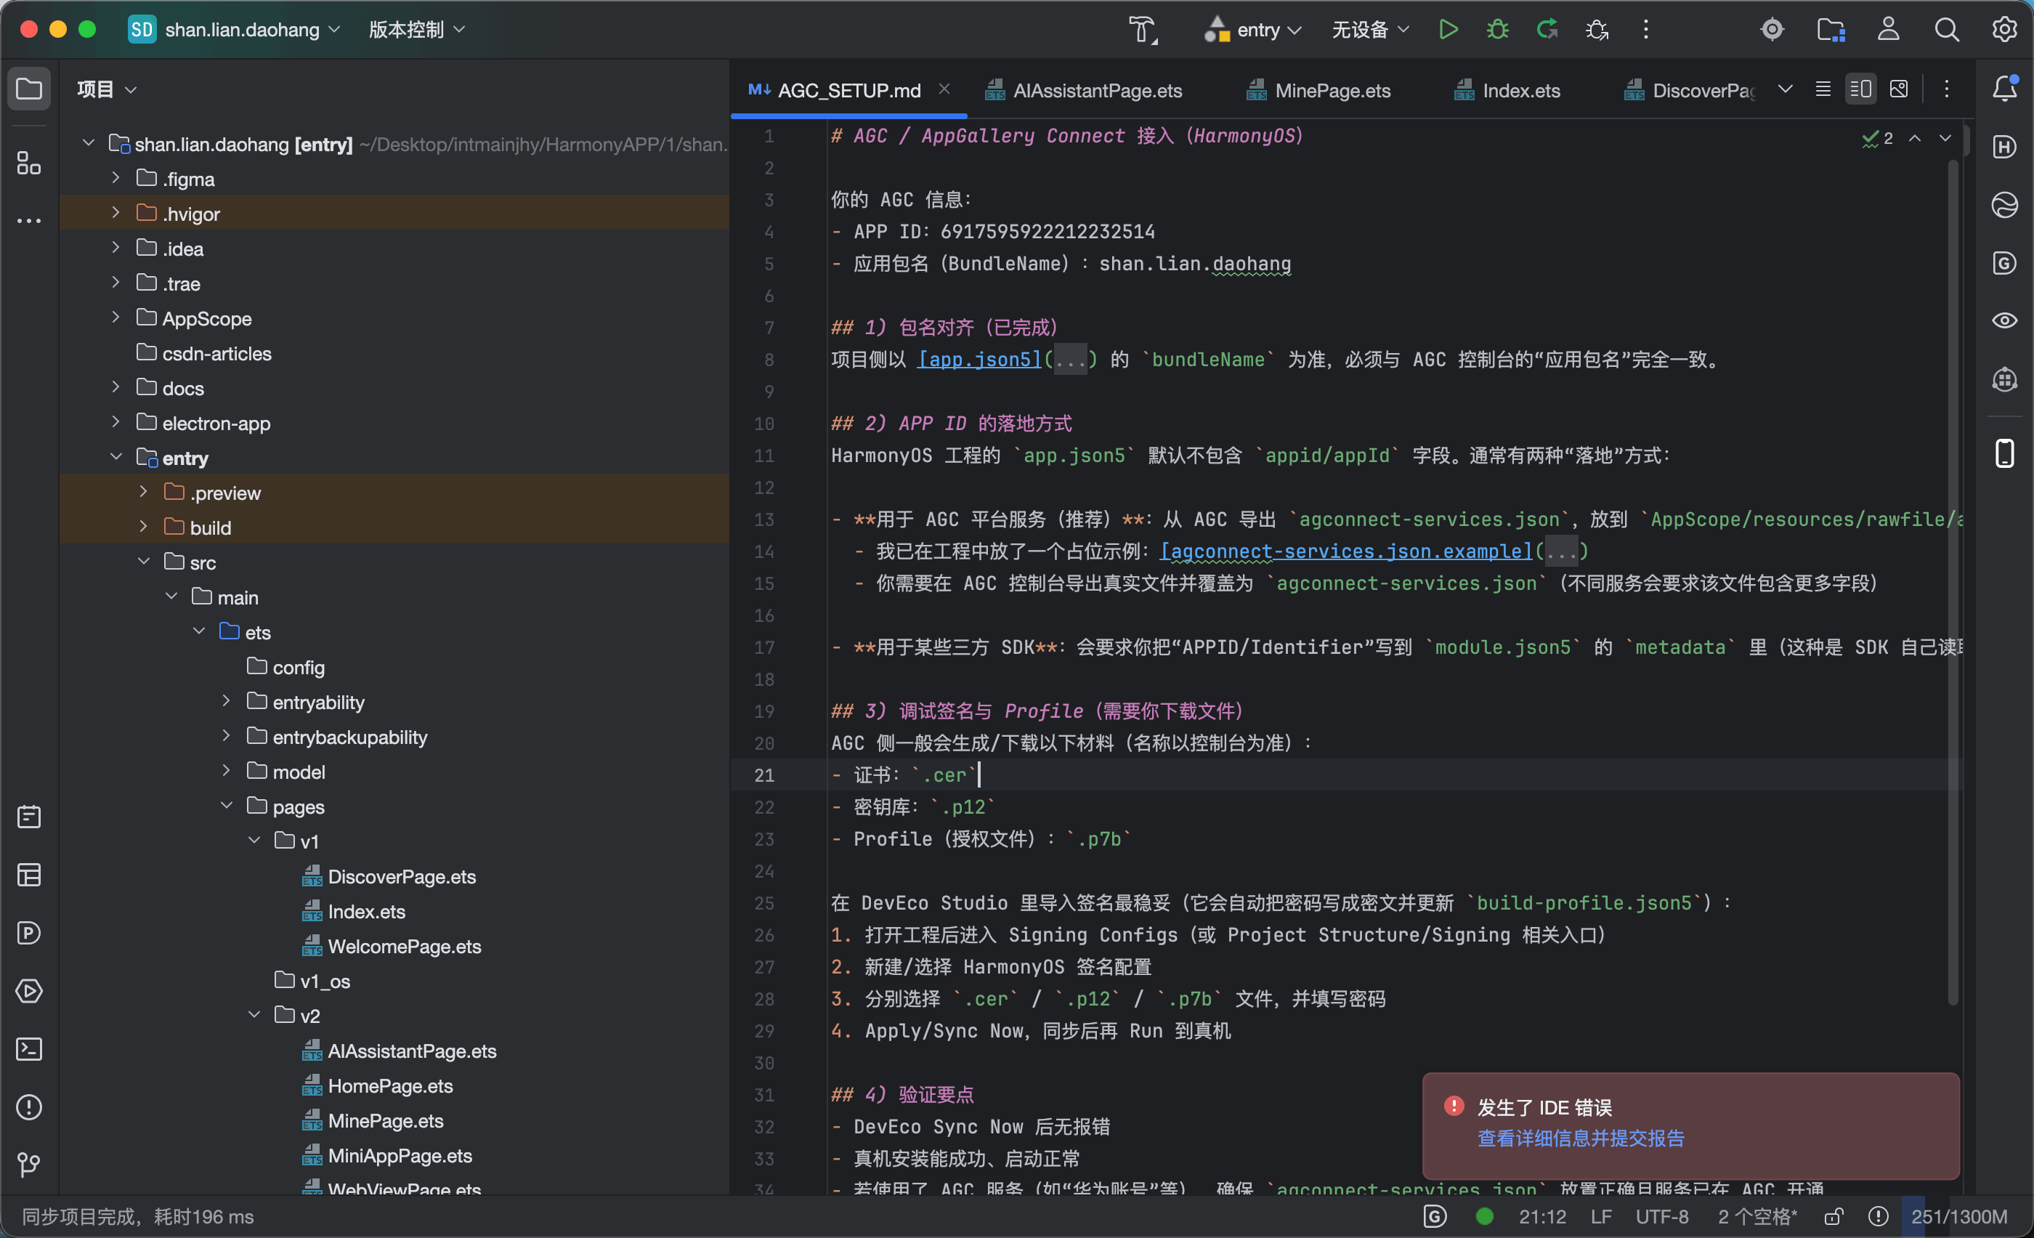This screenshot has height=1238, width=2034.
Task: Show hidden editor tabs dropdown arrow
Action: [x=1786, y=89]
